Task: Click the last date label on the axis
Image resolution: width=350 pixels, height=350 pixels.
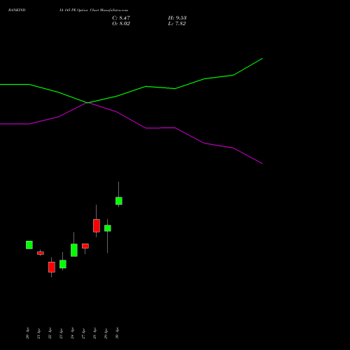Action: 117,333
